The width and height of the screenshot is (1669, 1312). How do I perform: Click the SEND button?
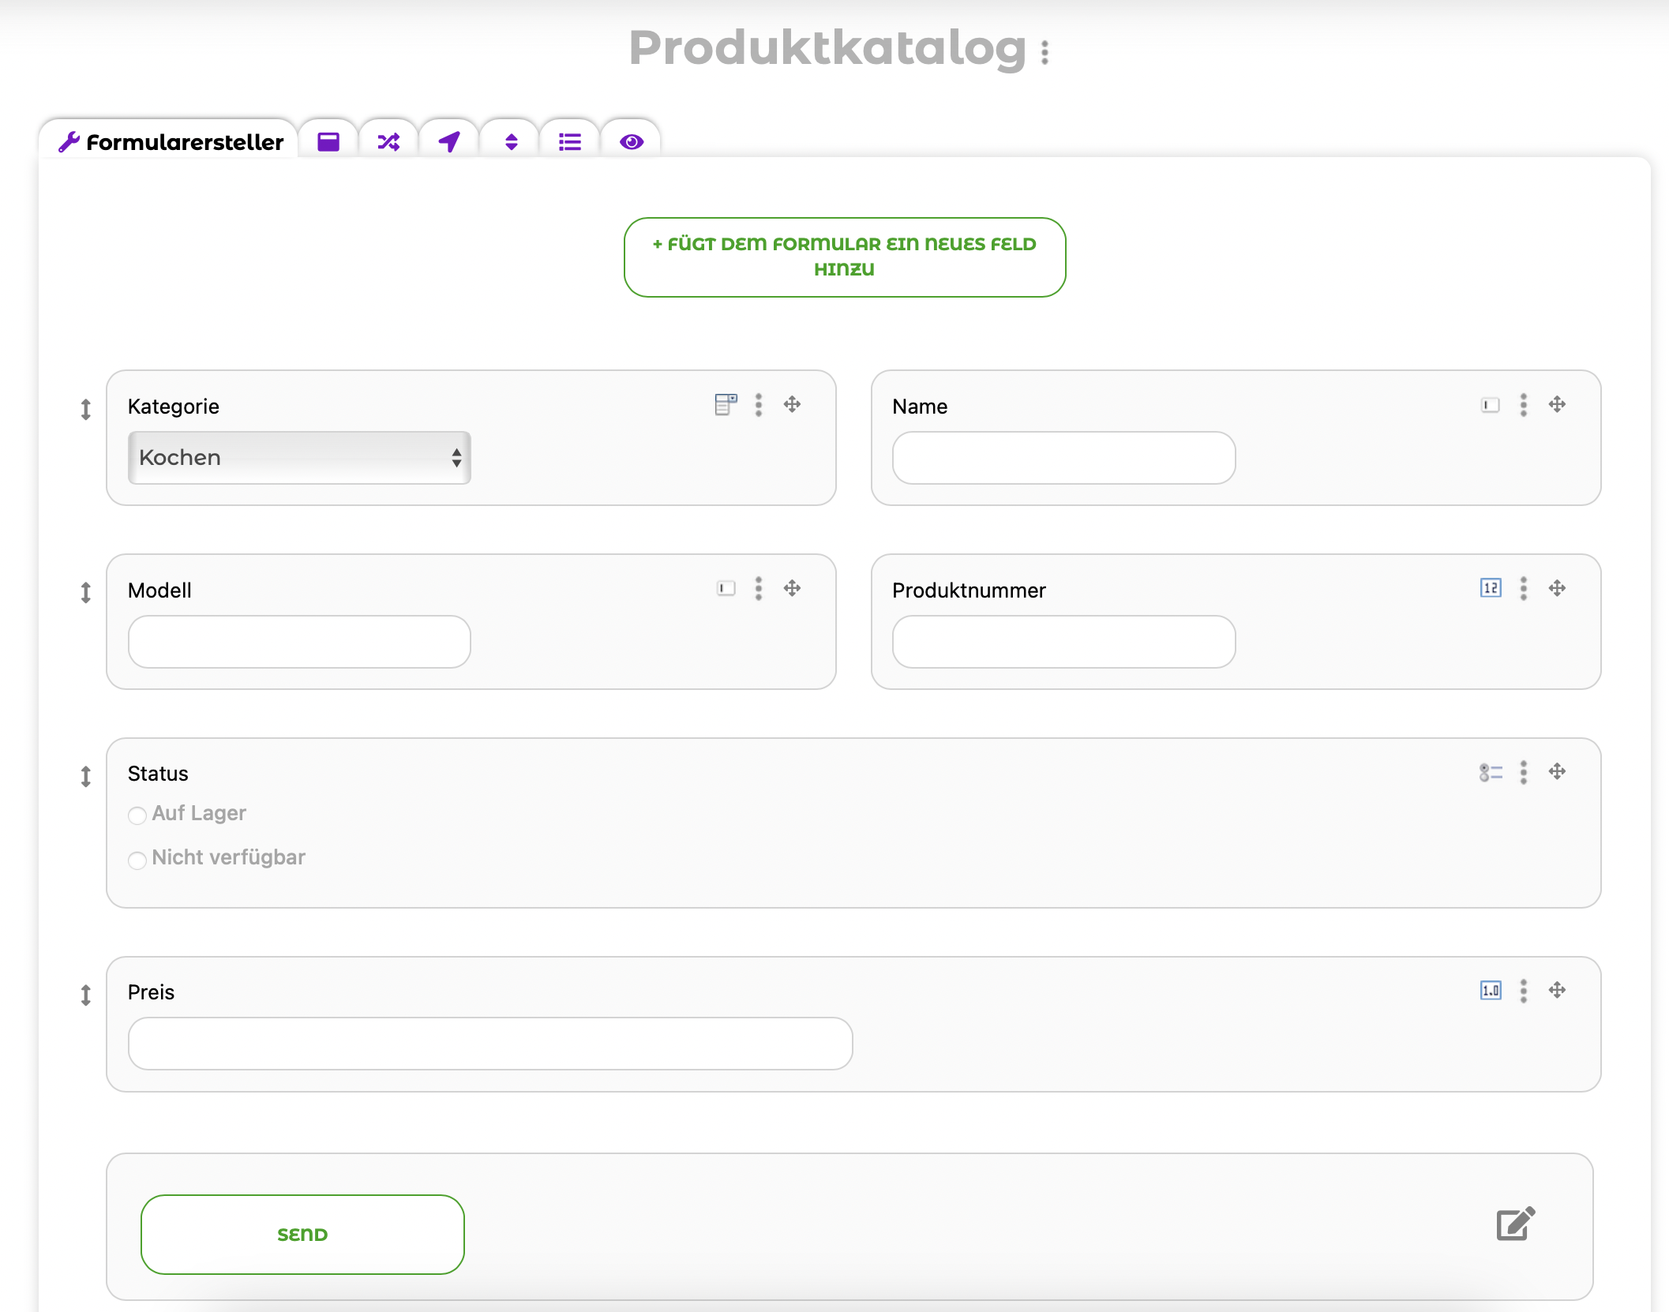click(302, 1235)
